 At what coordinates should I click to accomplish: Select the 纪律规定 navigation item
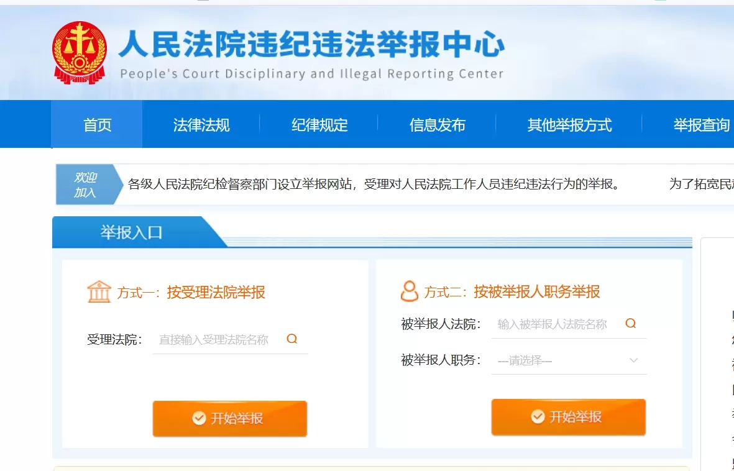pos(319,124)
